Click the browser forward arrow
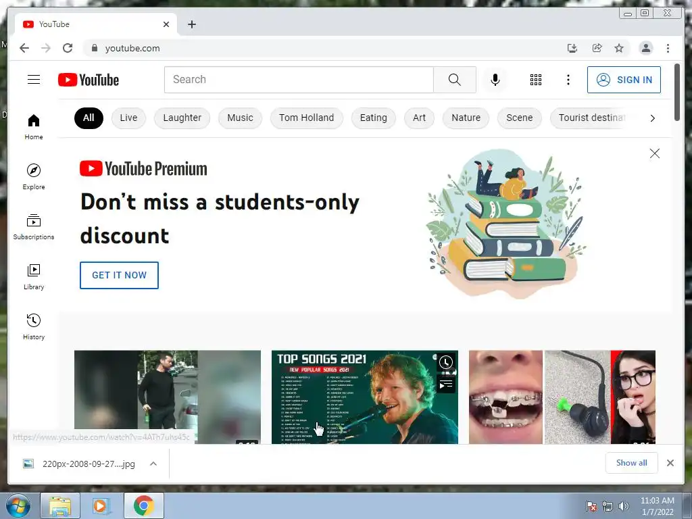This screenshot has height=519, width=692. (x=46, y=48)
